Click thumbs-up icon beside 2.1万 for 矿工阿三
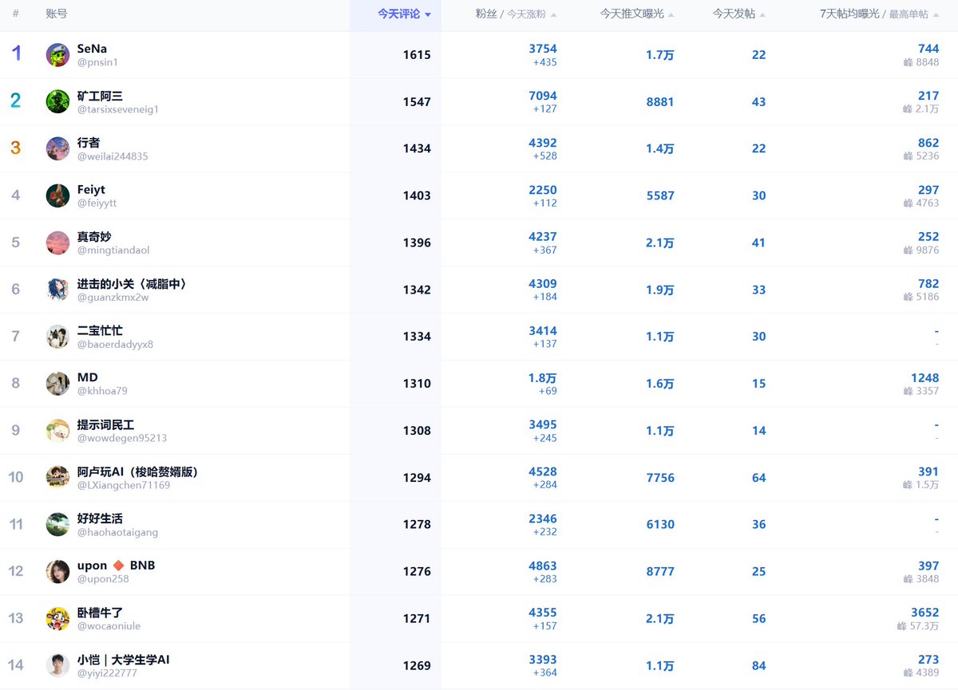Screen dimensions: 958x690 pos(908,108)
